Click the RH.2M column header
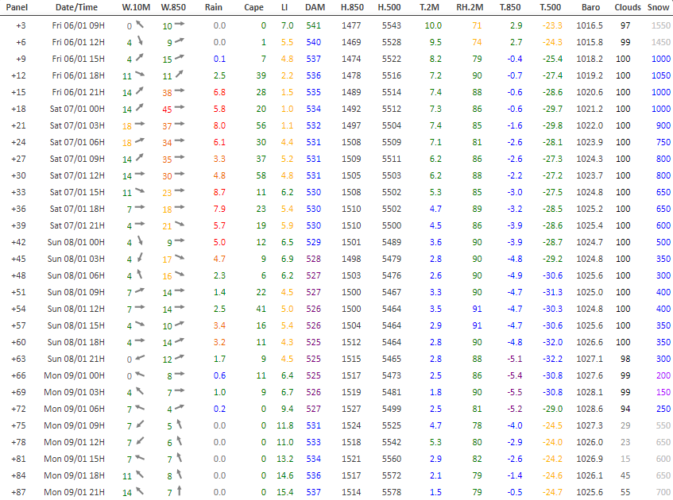The height and width of the screenshot is (500, 673). pyautogui.click(x=470, y=7)
